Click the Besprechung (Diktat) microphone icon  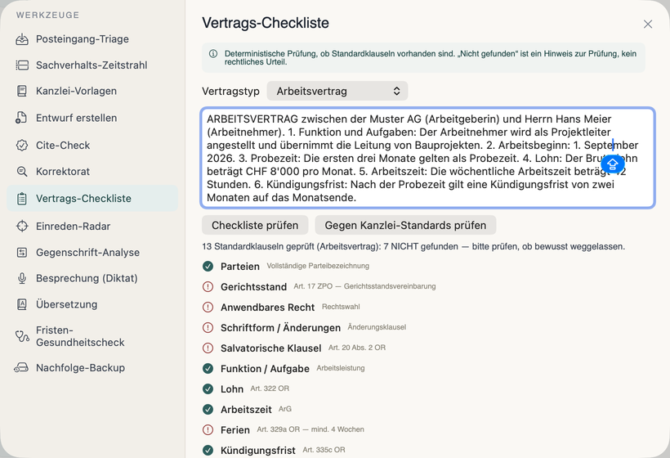coord(22,278)
